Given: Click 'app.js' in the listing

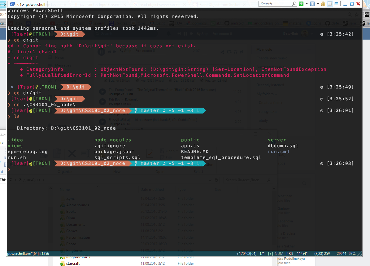Looking at the screenshot, I should [x=190, y=146].
